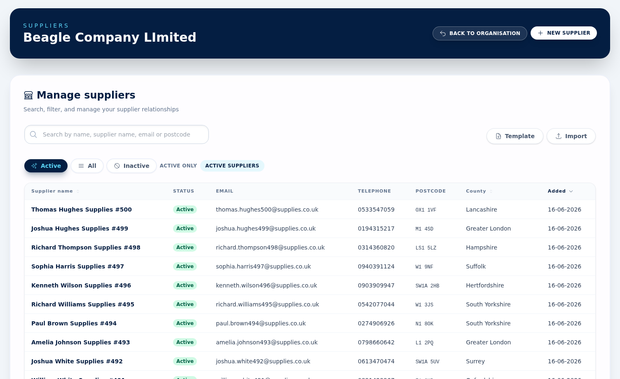The width and height of the screenshot is (620, 379).
Task: Open Kenneth Wilson Supplies #496
Action: (81, 285)
